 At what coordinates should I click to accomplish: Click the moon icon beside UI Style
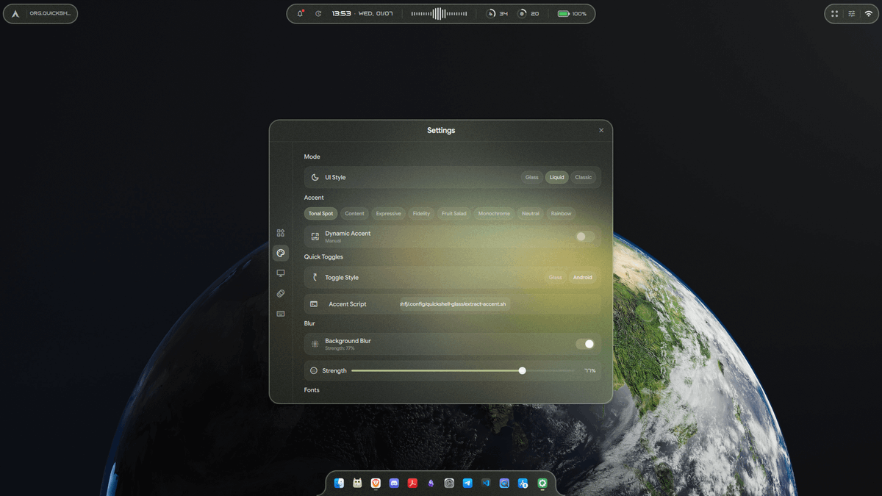tap(315, 177)
